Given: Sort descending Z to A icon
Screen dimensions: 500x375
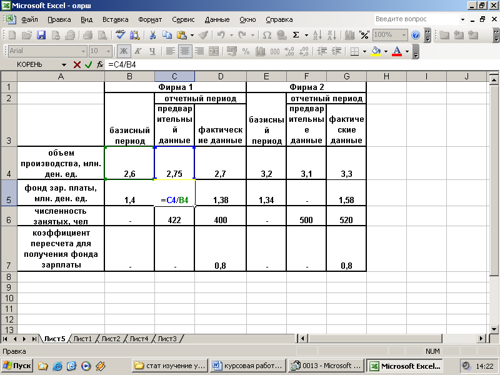Looking at the screenshot, I should point(332,35).
